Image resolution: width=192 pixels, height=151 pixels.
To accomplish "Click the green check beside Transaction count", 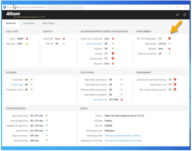I will pos(31,89).
